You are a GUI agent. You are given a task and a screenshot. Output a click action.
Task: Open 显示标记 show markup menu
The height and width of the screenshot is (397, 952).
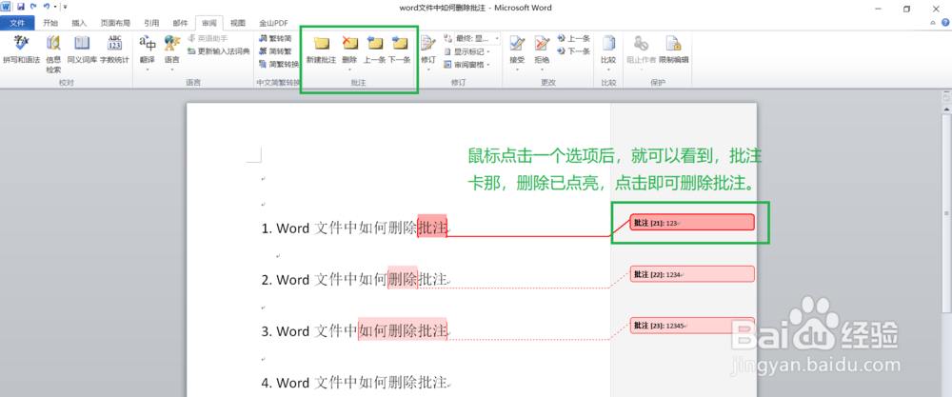click(466, 51)
